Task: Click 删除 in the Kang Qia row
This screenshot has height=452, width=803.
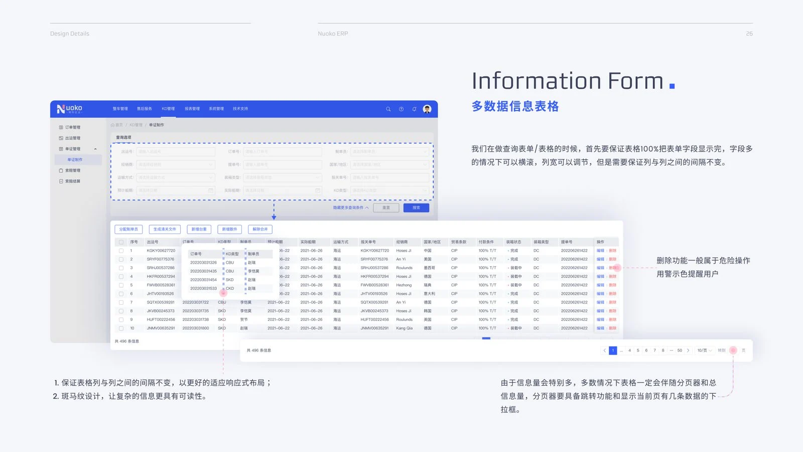Action: 612,328
